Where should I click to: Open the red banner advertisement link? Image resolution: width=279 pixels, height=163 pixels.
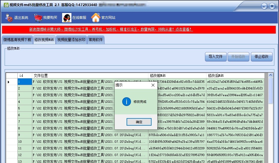(111, 30)
